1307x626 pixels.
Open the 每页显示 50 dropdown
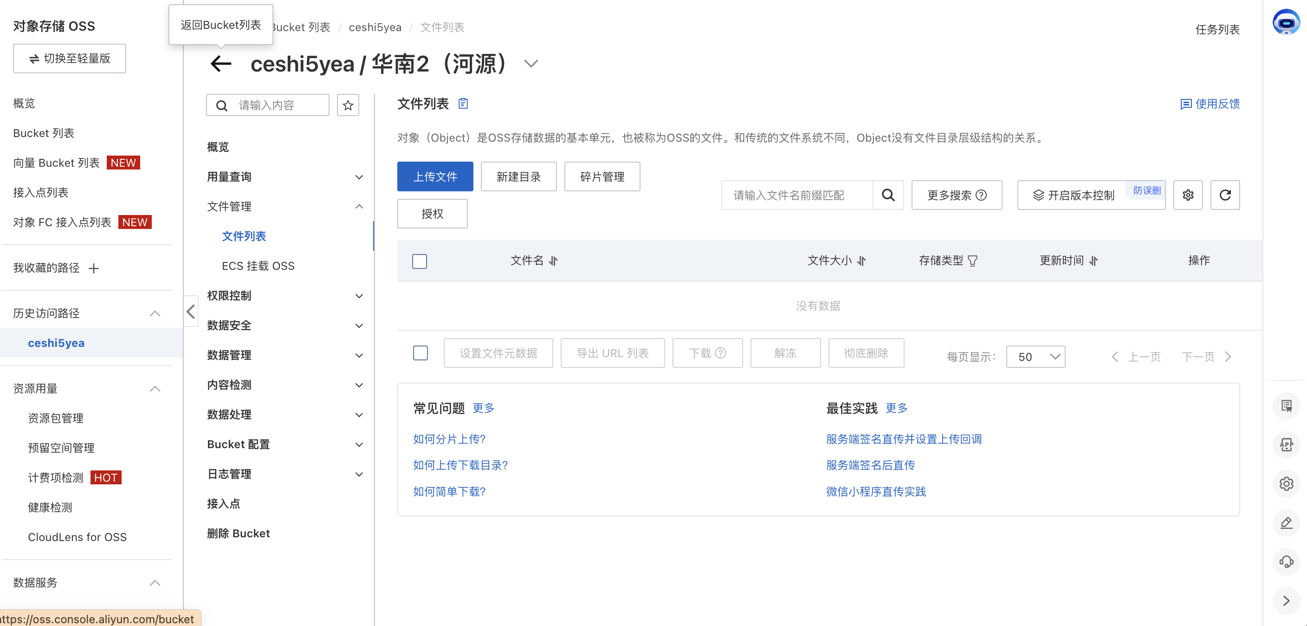(1035, 356)
